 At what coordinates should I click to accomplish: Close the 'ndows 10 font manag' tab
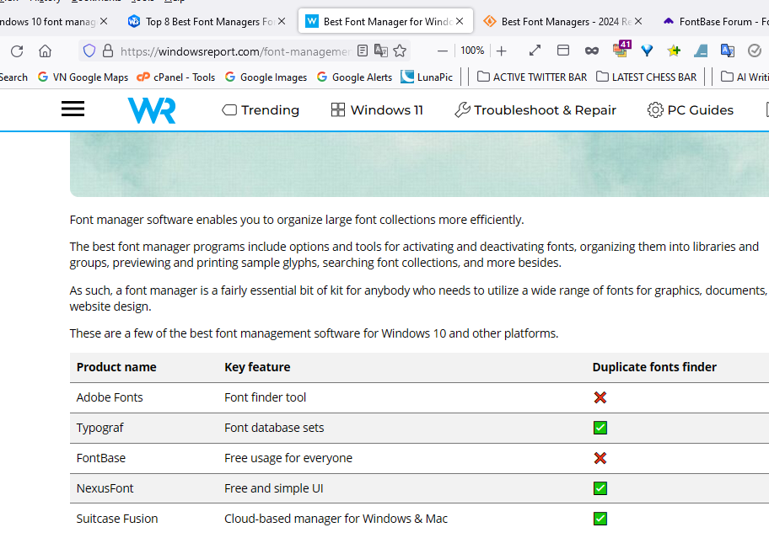[104, 22]
